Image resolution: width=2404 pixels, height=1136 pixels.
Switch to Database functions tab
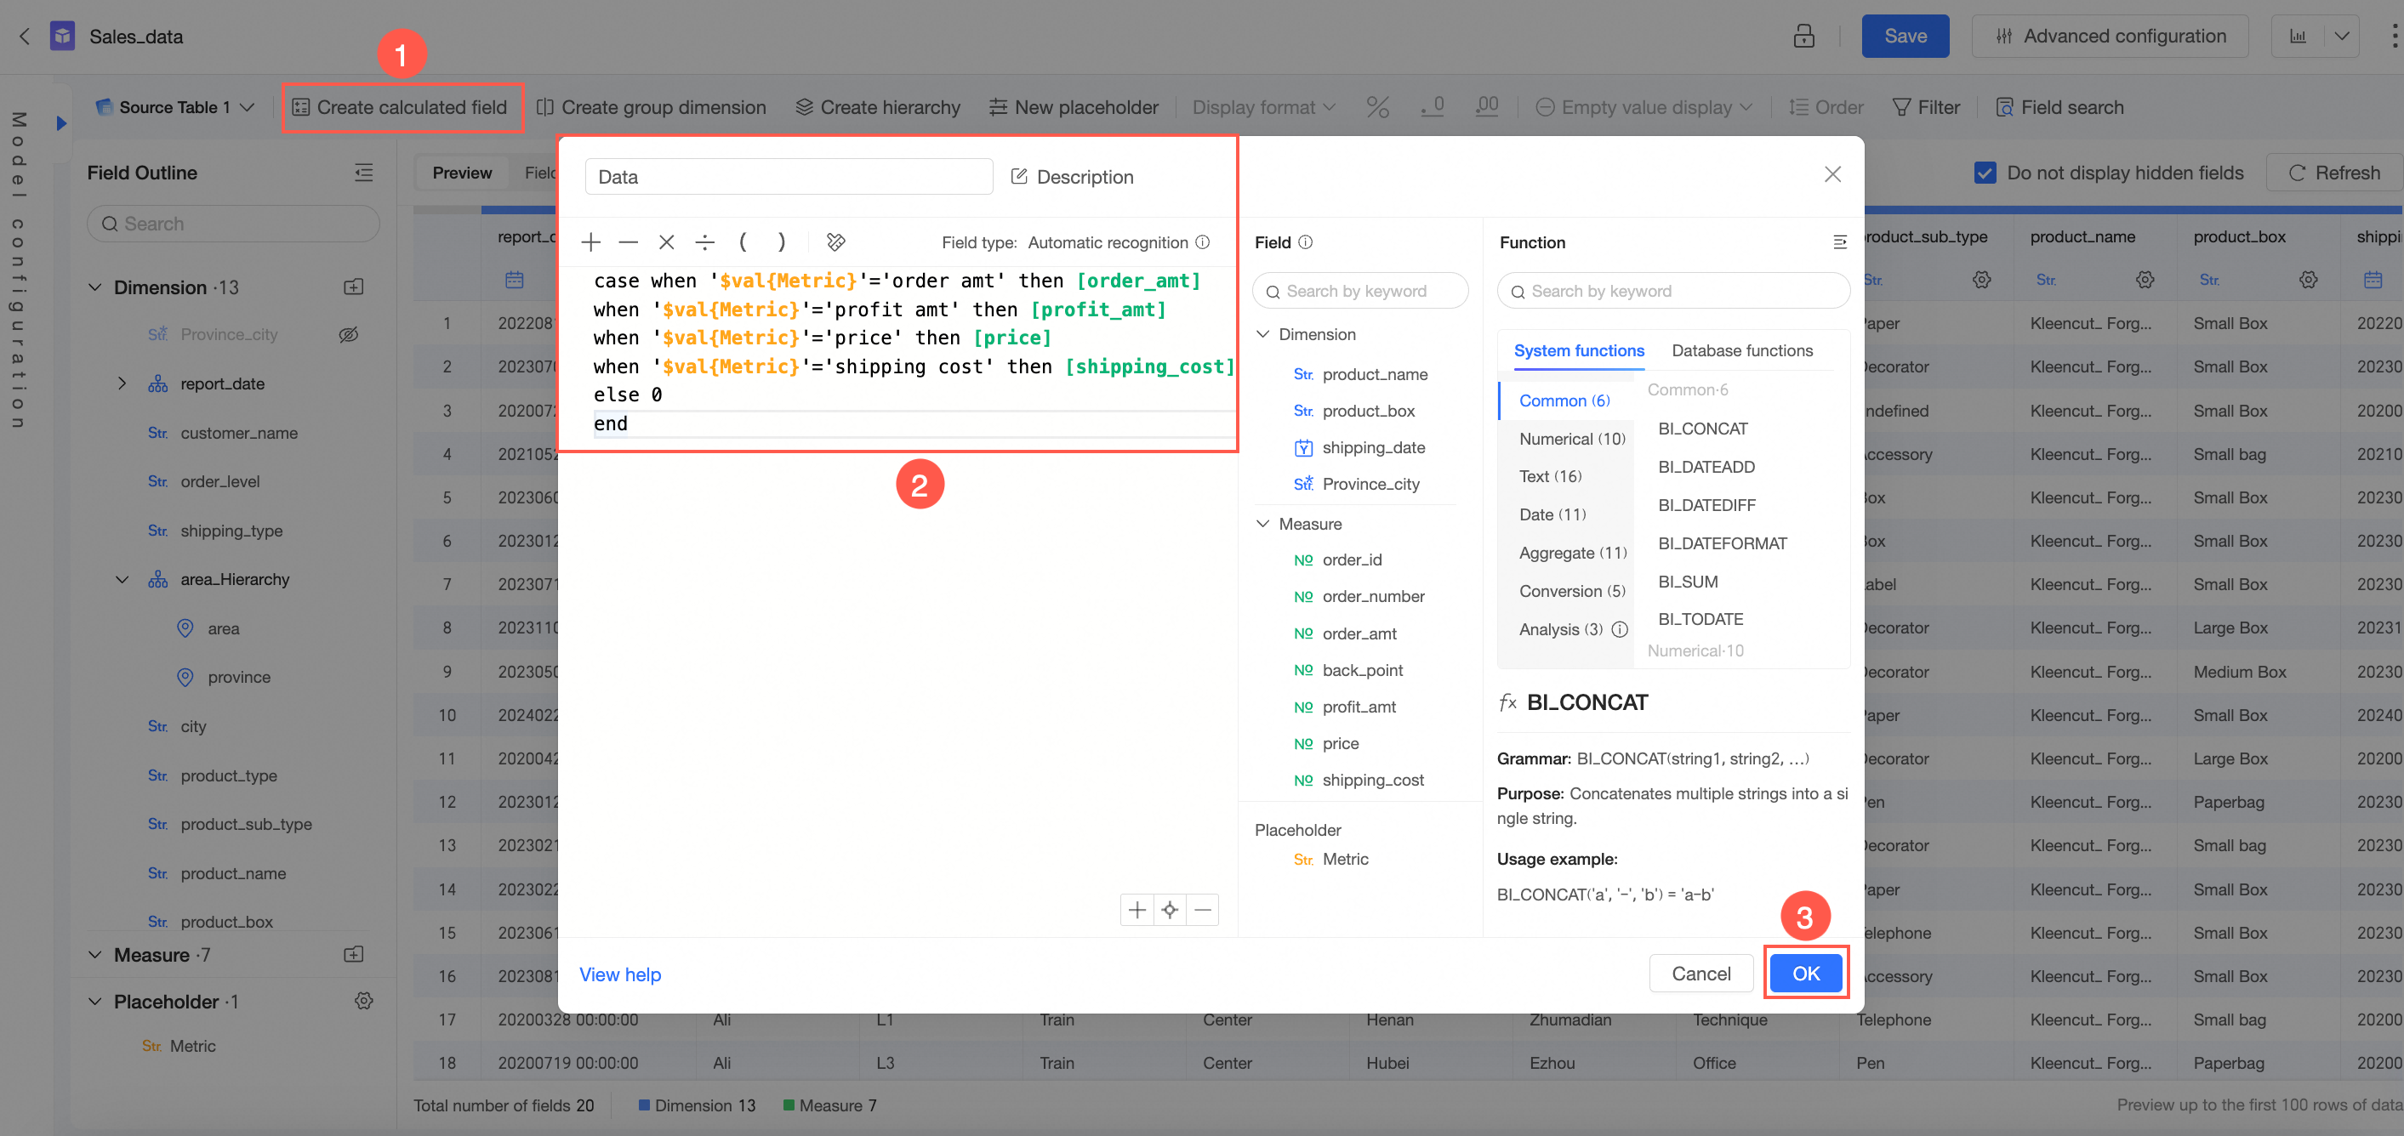(x=1741, y=350)
